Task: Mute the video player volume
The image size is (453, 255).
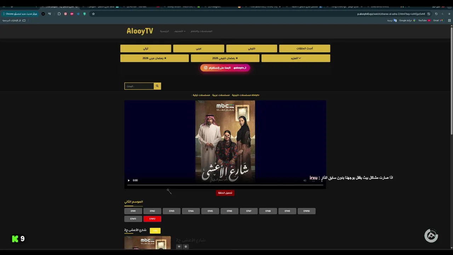Action: coord(305,180)
